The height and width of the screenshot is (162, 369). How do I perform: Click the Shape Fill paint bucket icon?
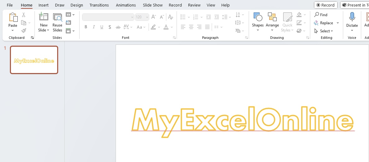[x=299, y=15]
